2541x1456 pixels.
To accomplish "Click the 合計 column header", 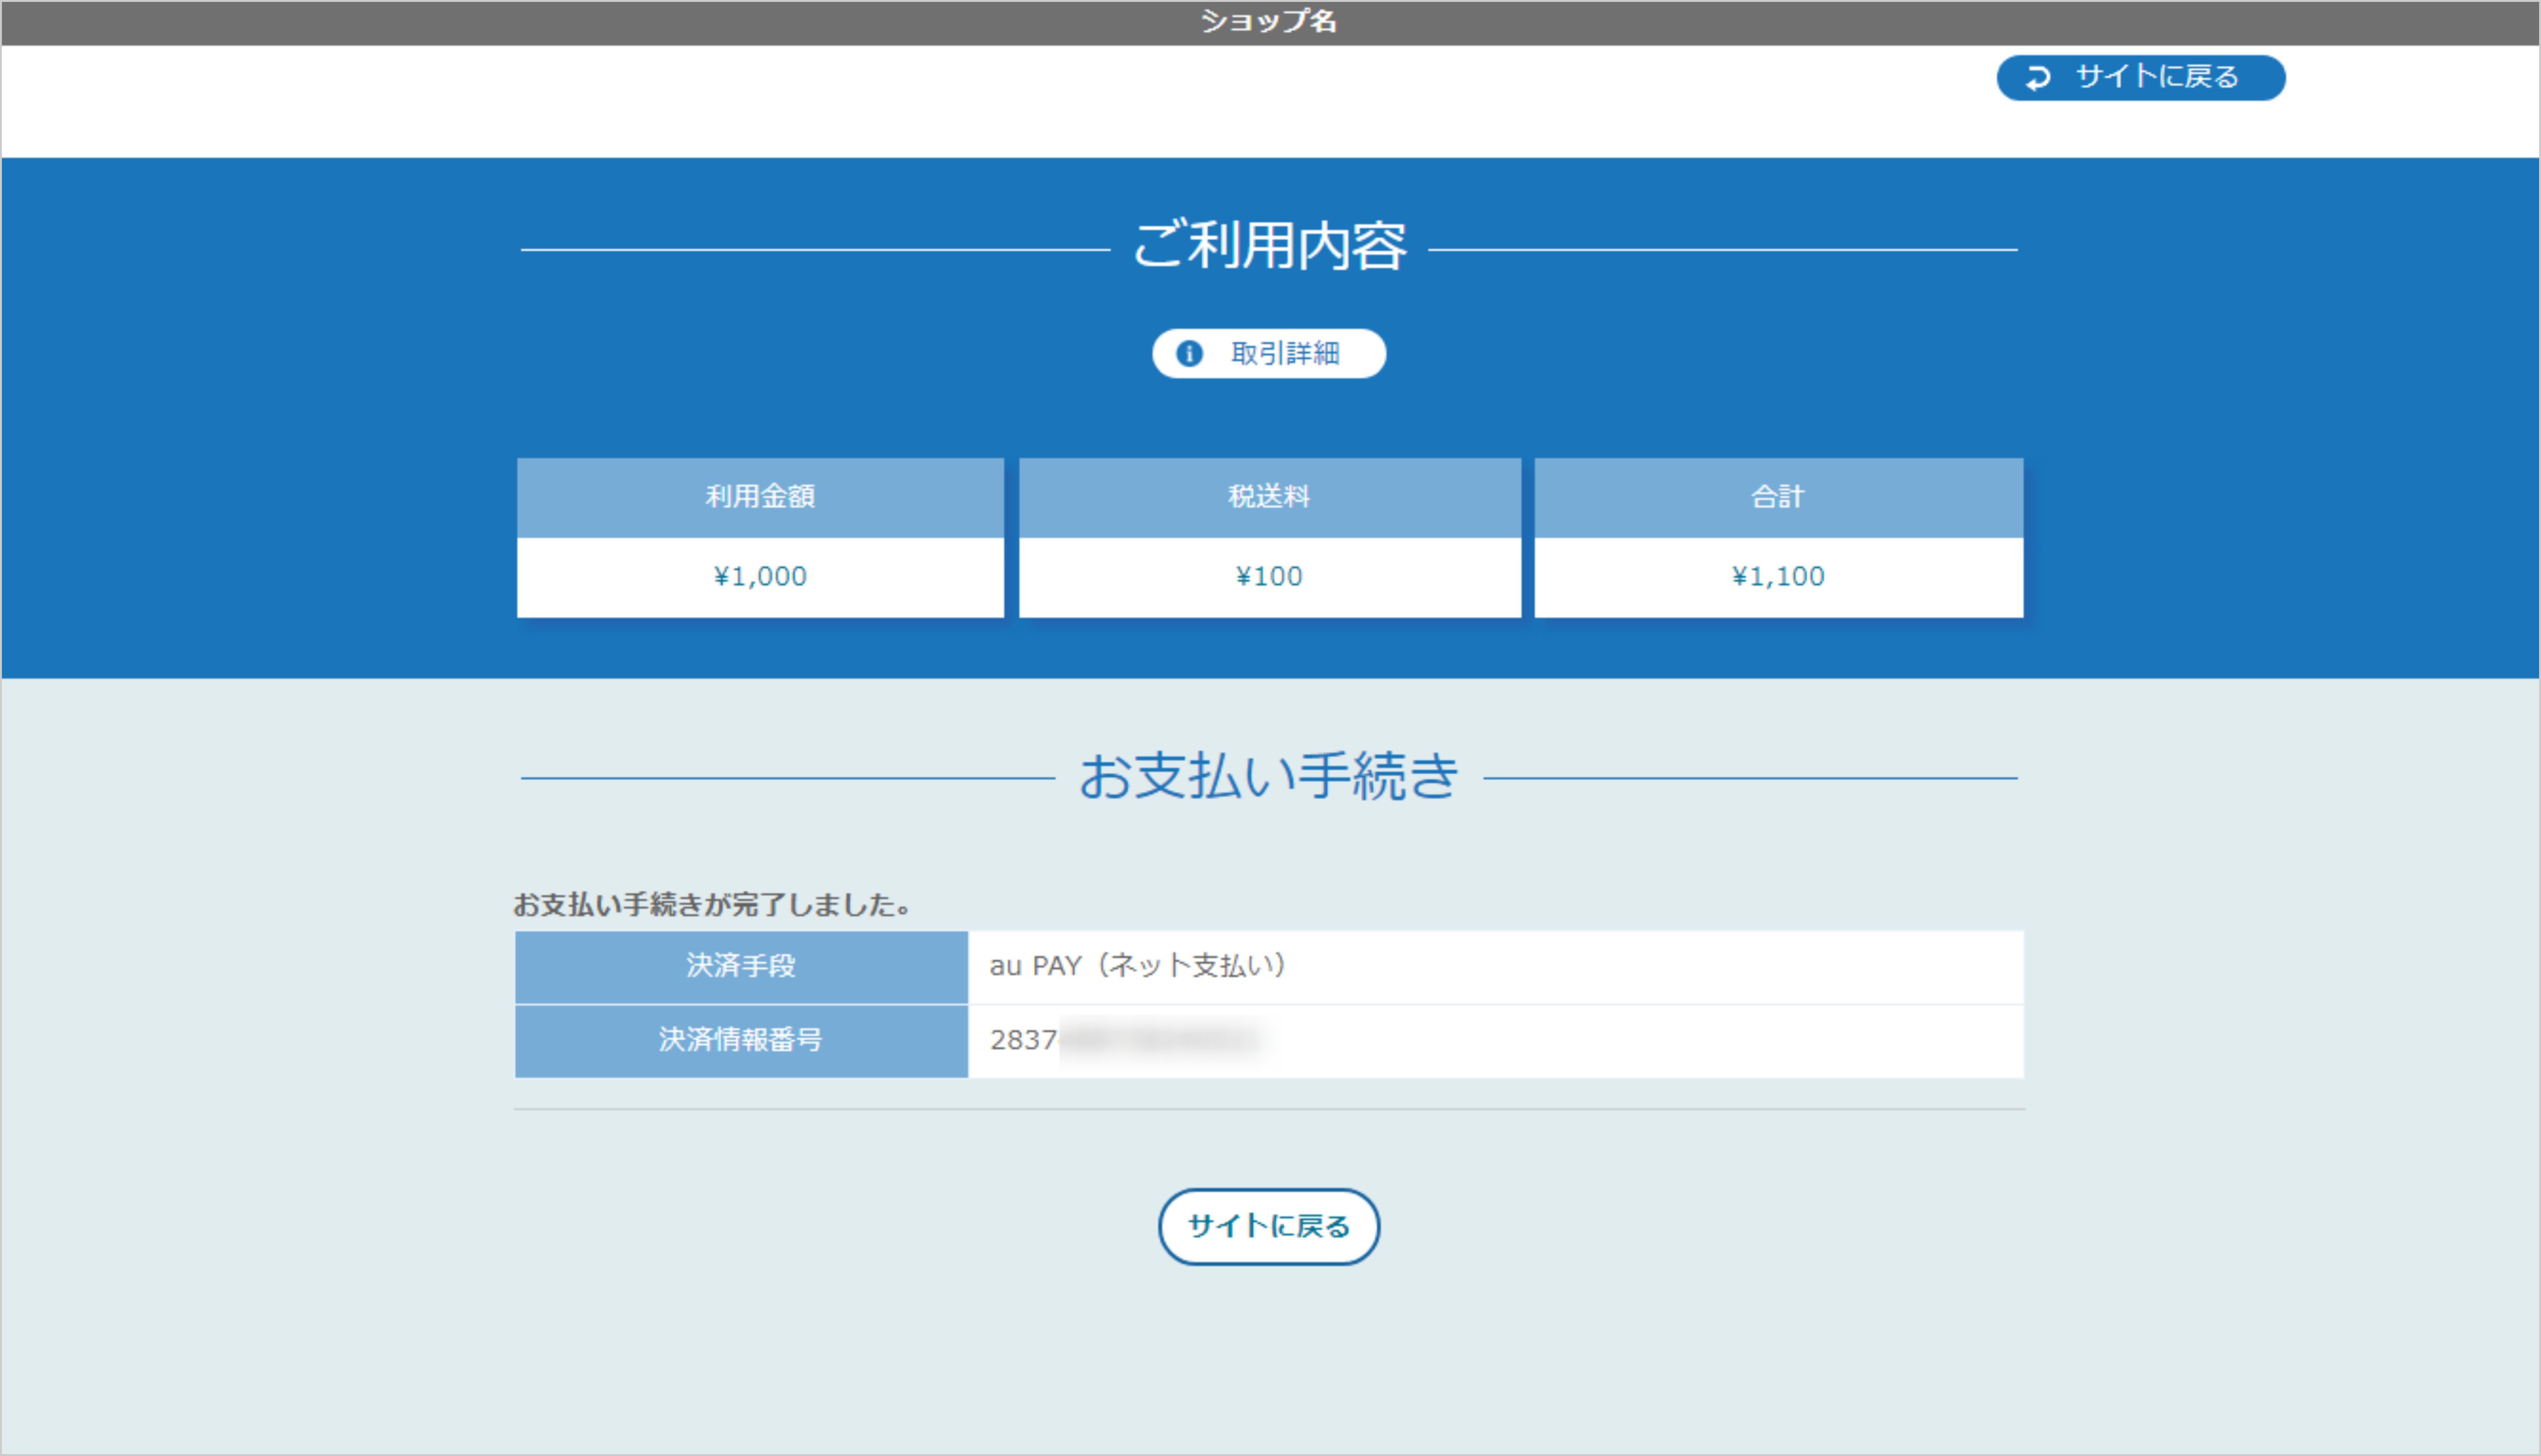I will click(x=1777, y=497).
